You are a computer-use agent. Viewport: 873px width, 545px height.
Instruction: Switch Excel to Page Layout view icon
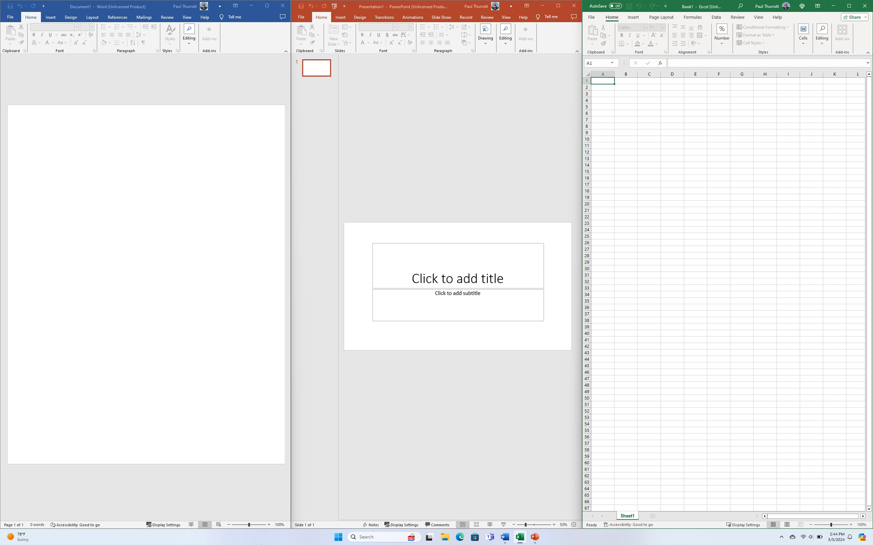point(787,525)
